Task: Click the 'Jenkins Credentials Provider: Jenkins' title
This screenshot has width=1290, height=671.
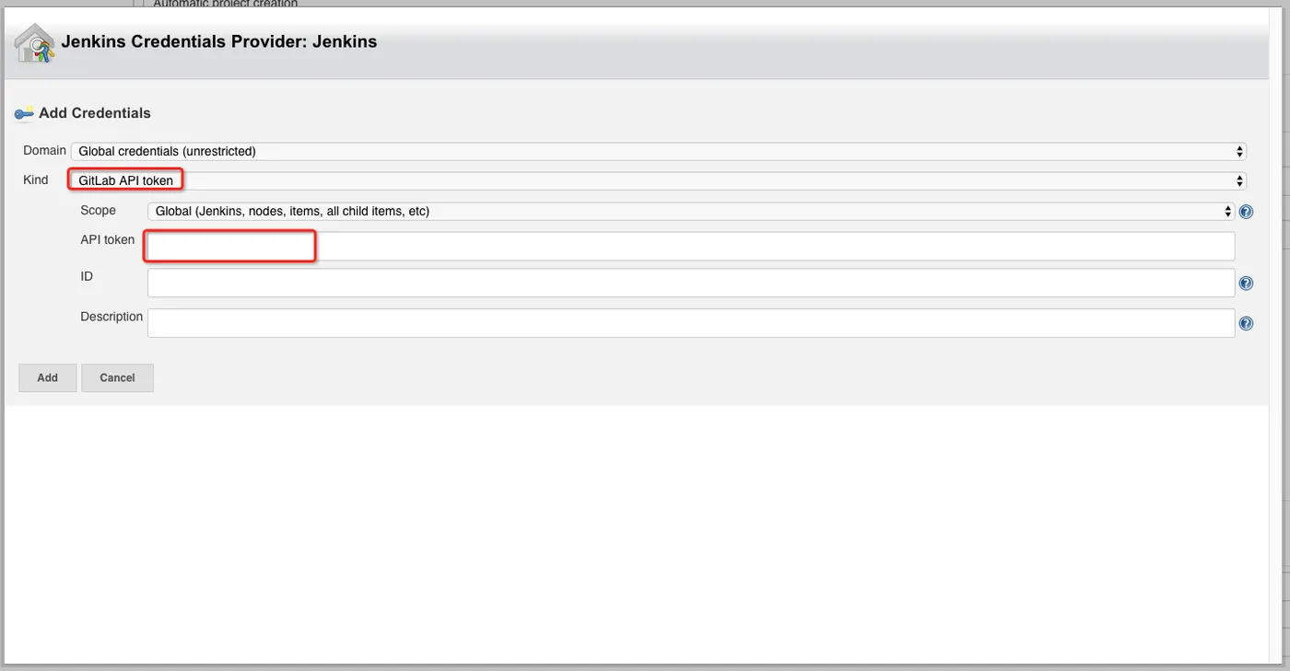Action: [x=219, y=41]
